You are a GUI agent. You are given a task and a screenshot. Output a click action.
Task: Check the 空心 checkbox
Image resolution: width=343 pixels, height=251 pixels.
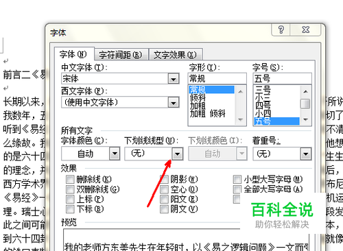pyautogui.click(x=164, y=189)
